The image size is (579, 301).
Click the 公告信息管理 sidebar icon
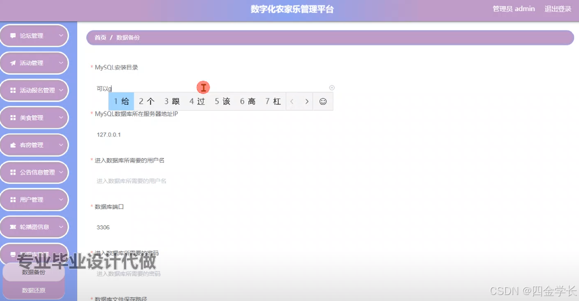13,172
